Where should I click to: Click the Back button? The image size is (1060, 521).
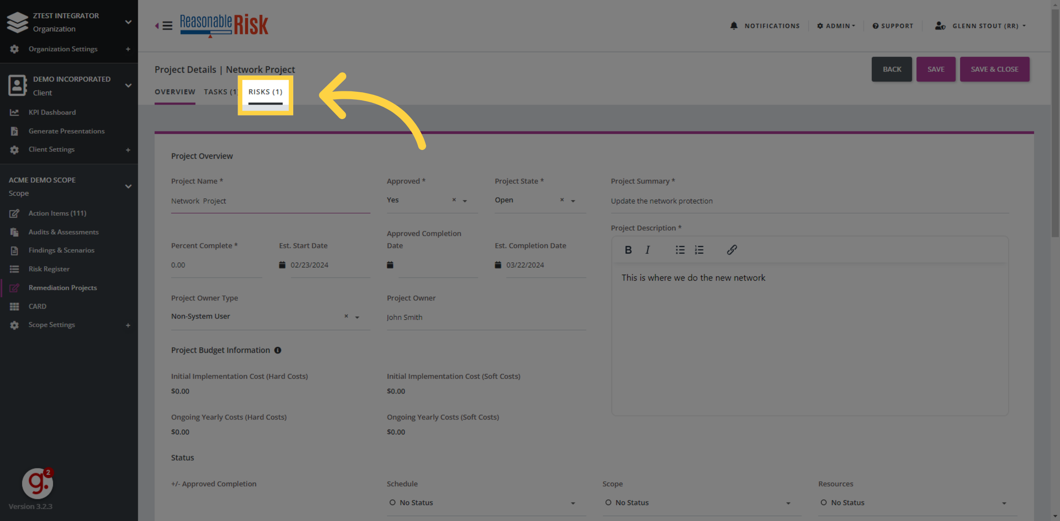pyautogui.click(x=892, y=69)
